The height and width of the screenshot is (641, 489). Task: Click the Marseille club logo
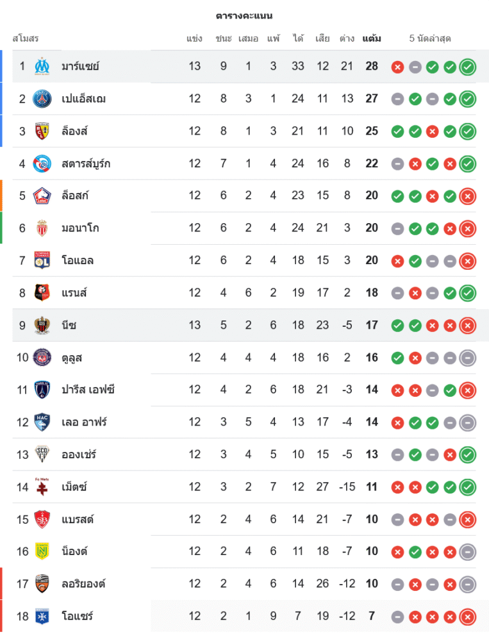click(42, 66)
